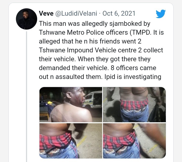Click text 'Tshwane Impound Vehicle centre'
The image size is (182, 162).
click(x=88, y=50)
